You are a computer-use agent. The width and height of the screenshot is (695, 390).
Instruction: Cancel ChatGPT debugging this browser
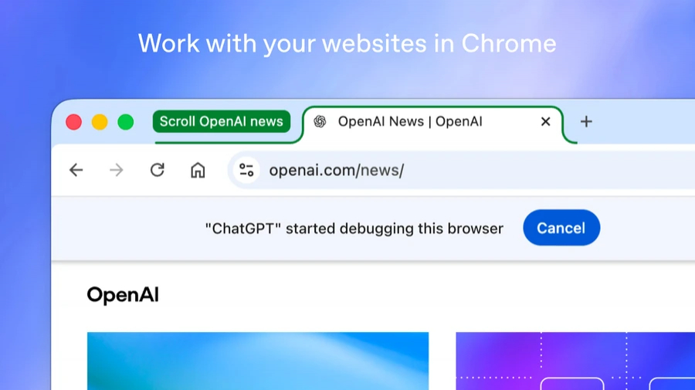click(x=561, y=228)
